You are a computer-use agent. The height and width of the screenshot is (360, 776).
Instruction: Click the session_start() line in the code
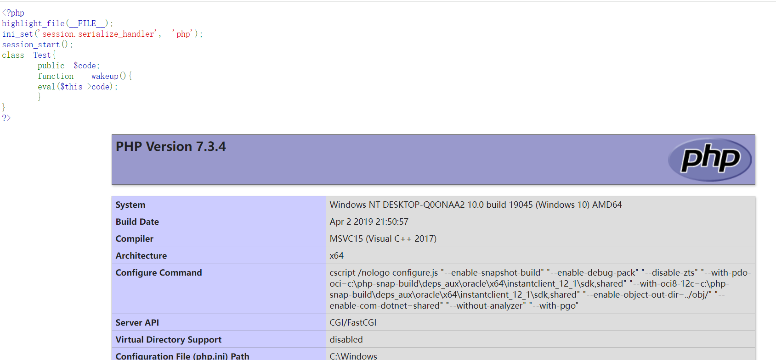pyautogui.click(x=37, y=44)
